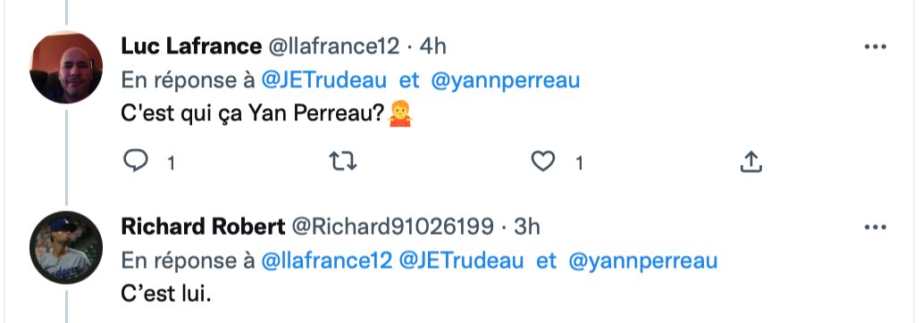
Task: Open Luc Lafrance's profile picture
Action: tap(66, 68)
